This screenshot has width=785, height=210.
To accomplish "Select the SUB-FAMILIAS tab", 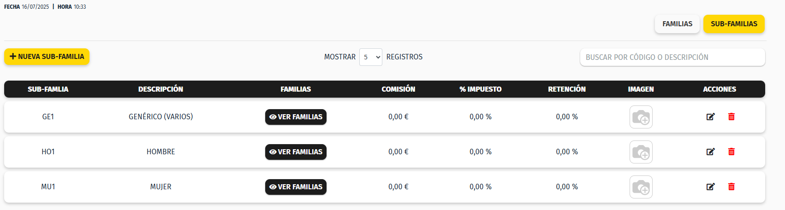I will click(734, 24).
